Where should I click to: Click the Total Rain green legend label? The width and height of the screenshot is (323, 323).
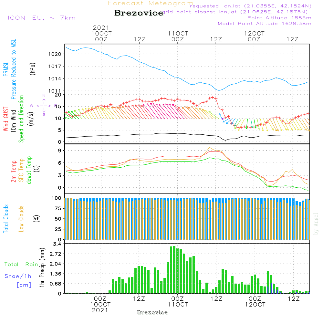tap(21, 265)
